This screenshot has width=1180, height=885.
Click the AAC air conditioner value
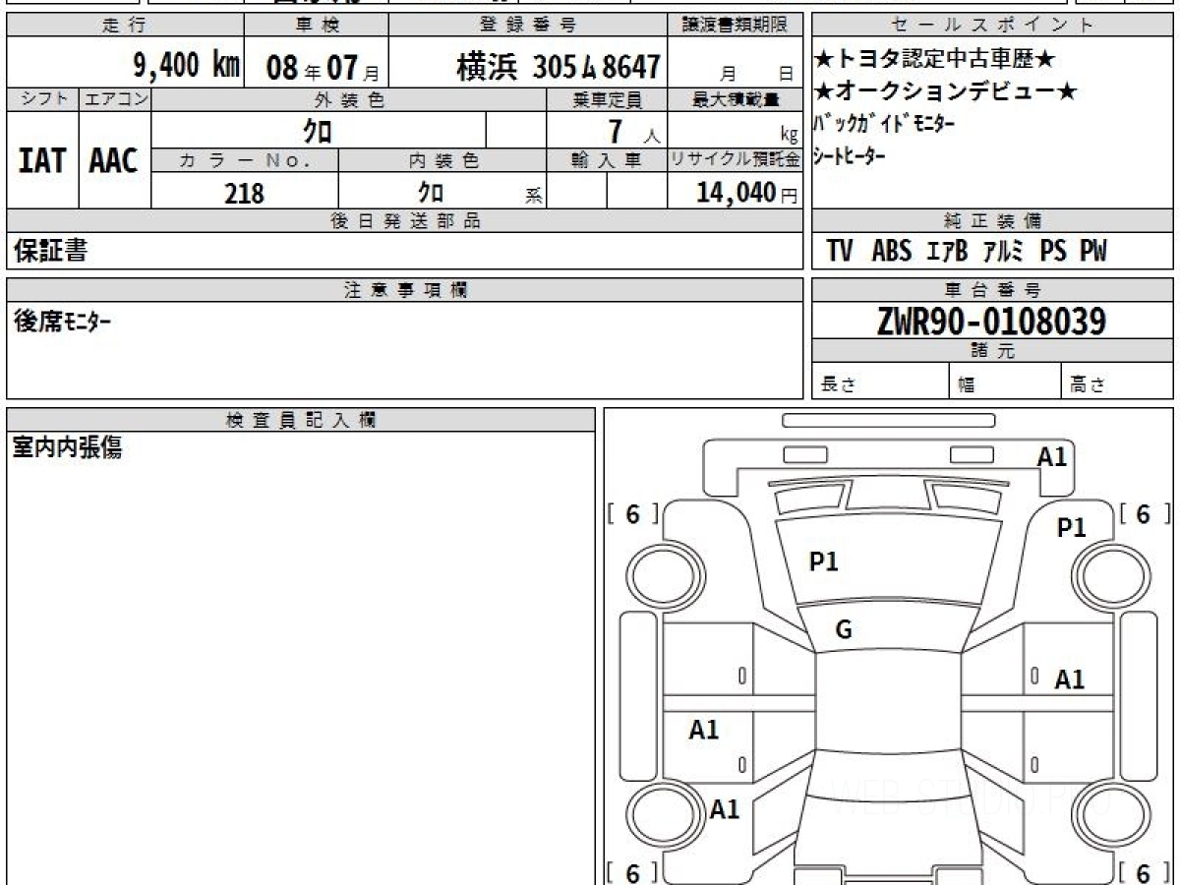(114, 161)
